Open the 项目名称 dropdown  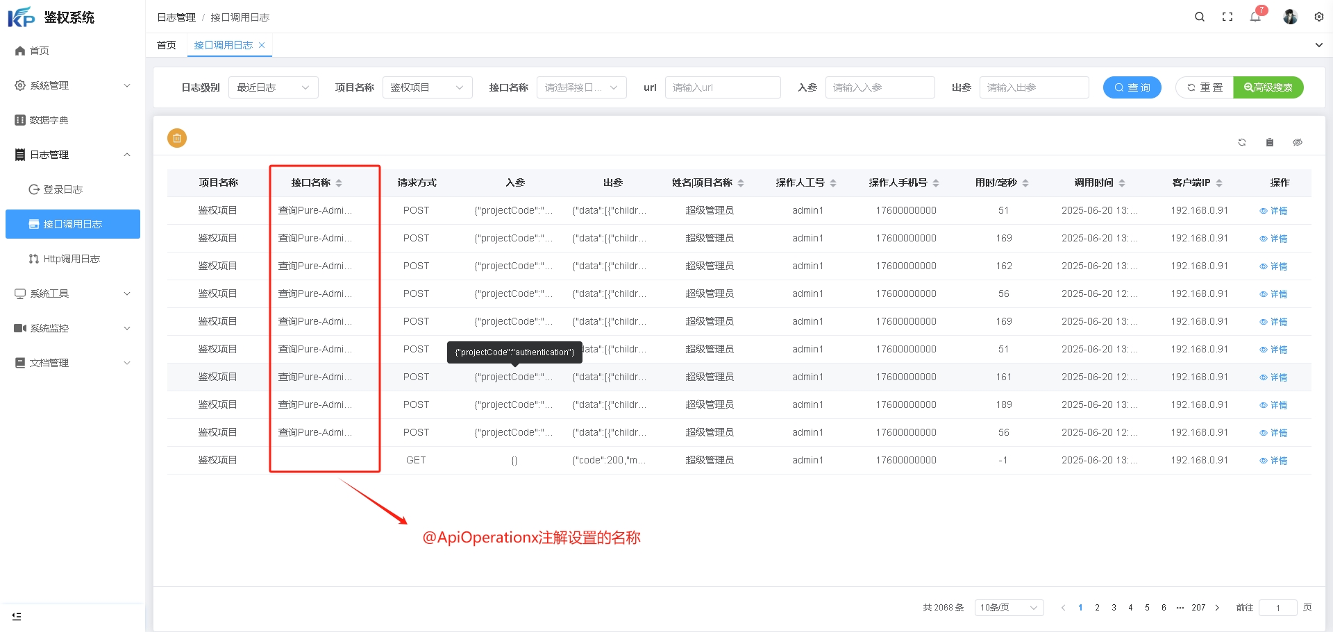[x=427, y=87]
